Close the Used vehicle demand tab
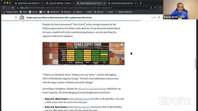 [136, 3]
